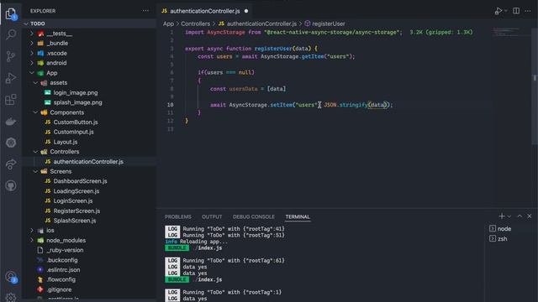This screenshot has height=302, width=538.
Task: Click Controllers in the breadcrumb path
Action: [x=195, y=23]
